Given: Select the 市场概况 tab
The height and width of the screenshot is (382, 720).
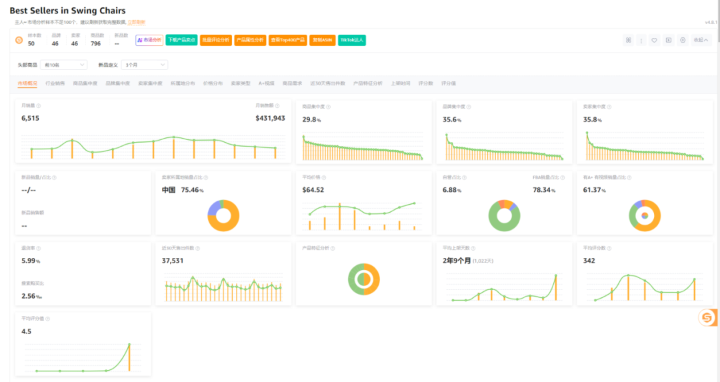Looking at the screenshot, I should (27, 83).
